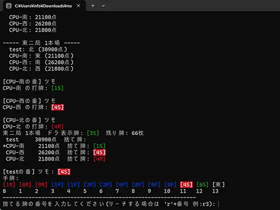Viewport: 280px width, 210px height.
Task: Open the new-tab profile dropdown chevron
Action: (103, 5)
